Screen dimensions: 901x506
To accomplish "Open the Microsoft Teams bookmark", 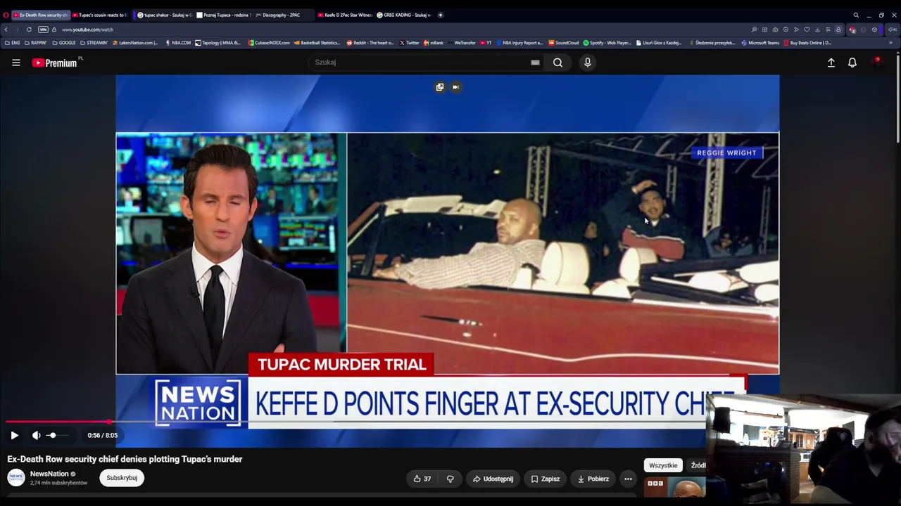I will point(760,43).
